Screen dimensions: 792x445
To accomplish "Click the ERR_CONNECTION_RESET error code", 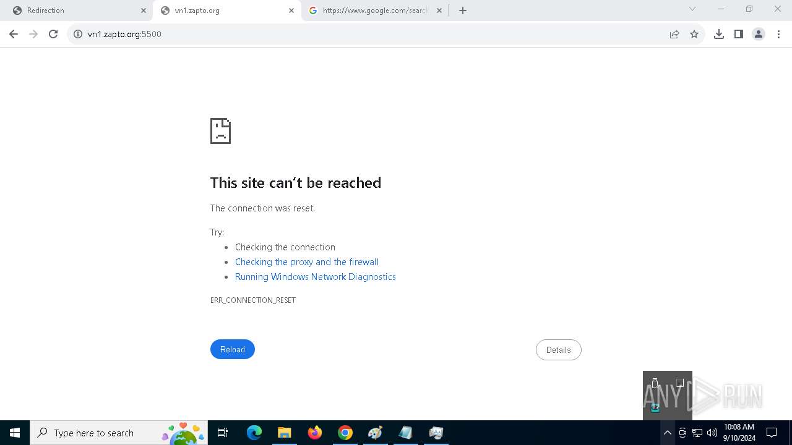I will pyautogui.click(x=253, y=300).
